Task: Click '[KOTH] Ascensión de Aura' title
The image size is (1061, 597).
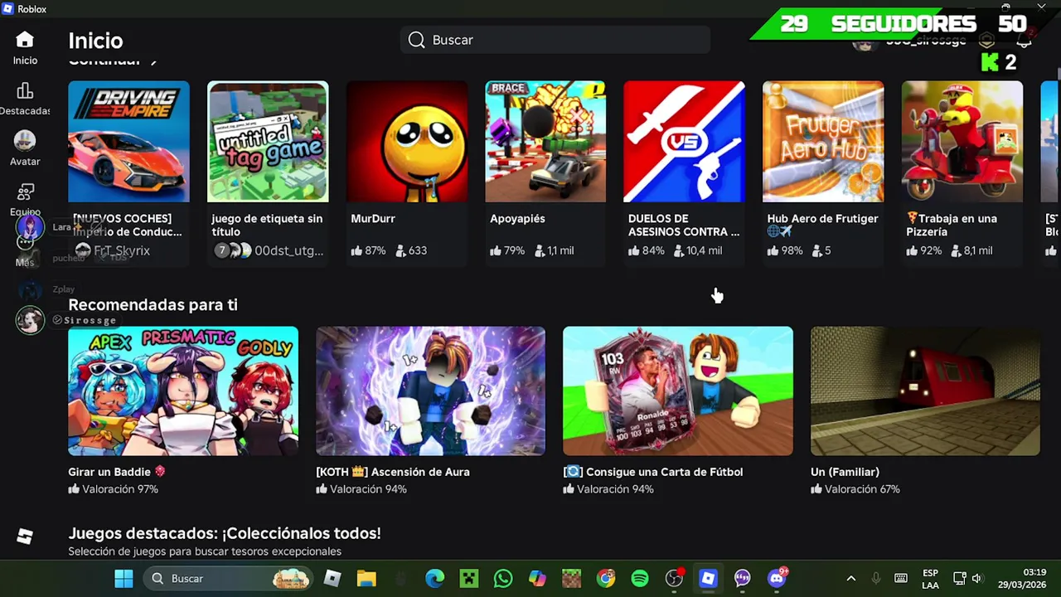Action: [393, 472]
